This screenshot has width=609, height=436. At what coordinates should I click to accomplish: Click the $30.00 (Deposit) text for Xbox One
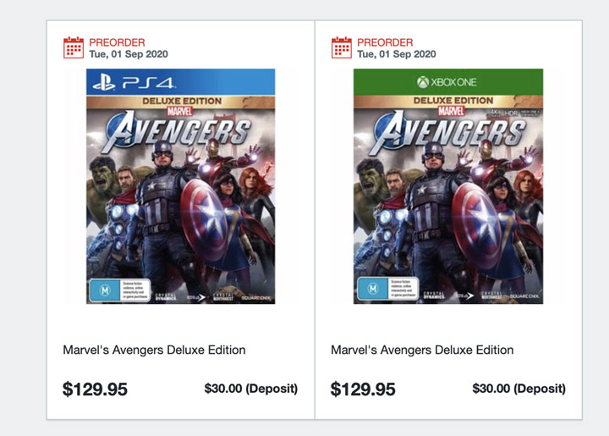pyautogui.click(x=519, y=389)
